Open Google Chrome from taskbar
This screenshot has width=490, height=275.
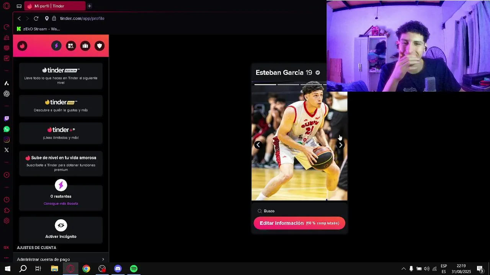(86, 269)
